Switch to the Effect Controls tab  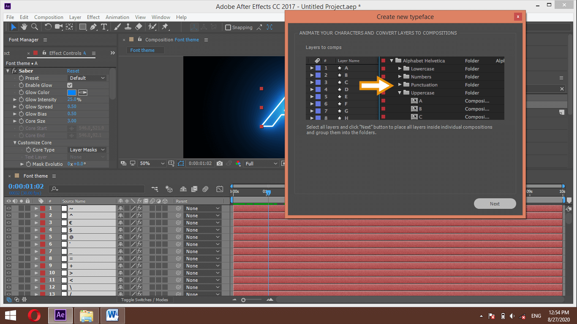coord(65,53)
